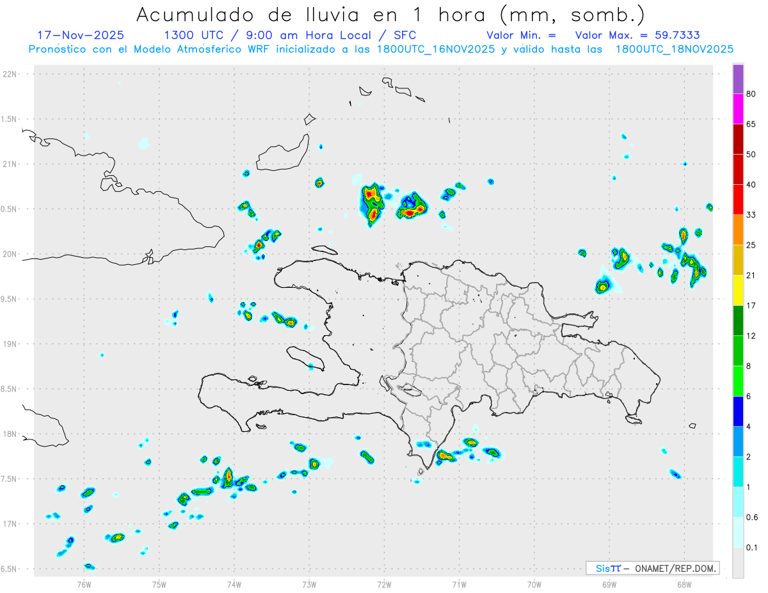The image size is (768, 593).
Task: Select the date '17-Nov-2025'
Action: 81,35
